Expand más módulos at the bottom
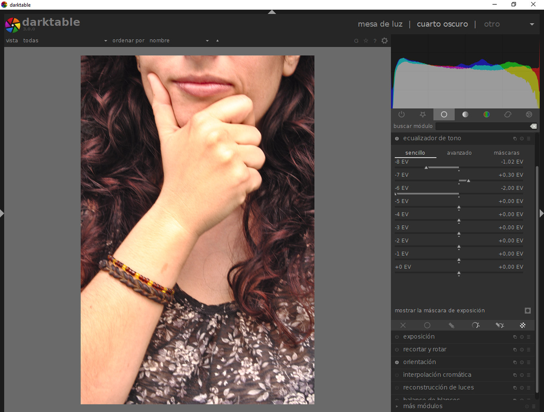This screenshot has height=412, width=544. [x=423, y=406]
